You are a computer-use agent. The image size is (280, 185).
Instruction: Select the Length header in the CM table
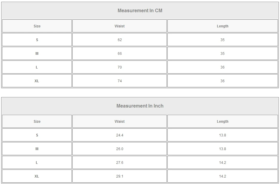223,26
